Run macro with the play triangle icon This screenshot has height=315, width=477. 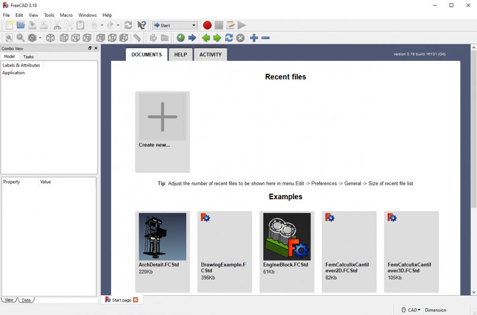(242, 25)
